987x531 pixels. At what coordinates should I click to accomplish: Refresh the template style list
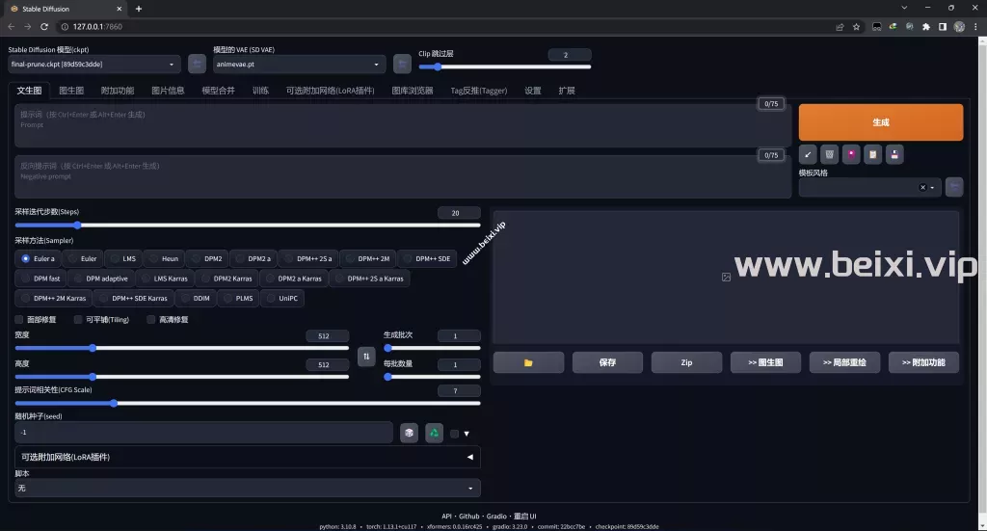point(954,187)
